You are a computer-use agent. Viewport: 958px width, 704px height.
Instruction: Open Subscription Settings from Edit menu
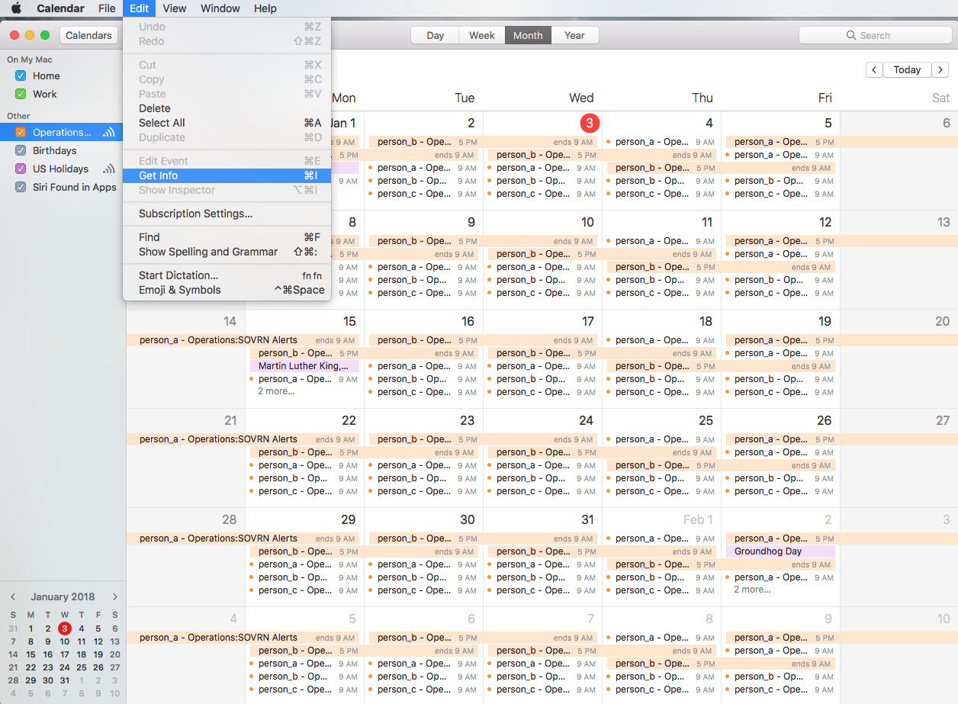227,214
